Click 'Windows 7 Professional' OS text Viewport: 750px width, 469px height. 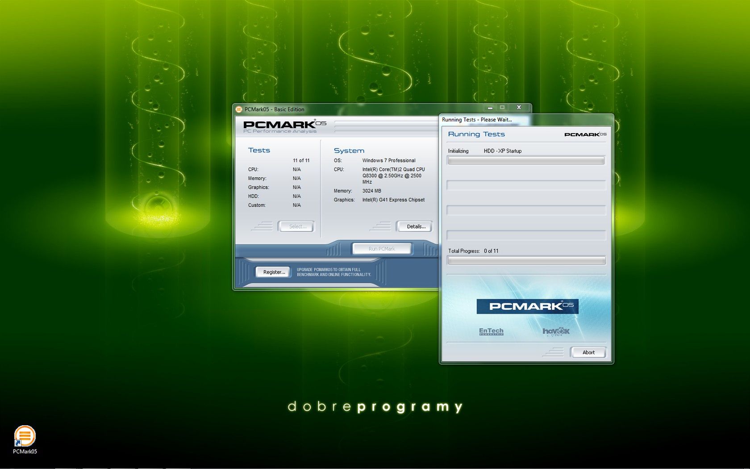(389, 160)
